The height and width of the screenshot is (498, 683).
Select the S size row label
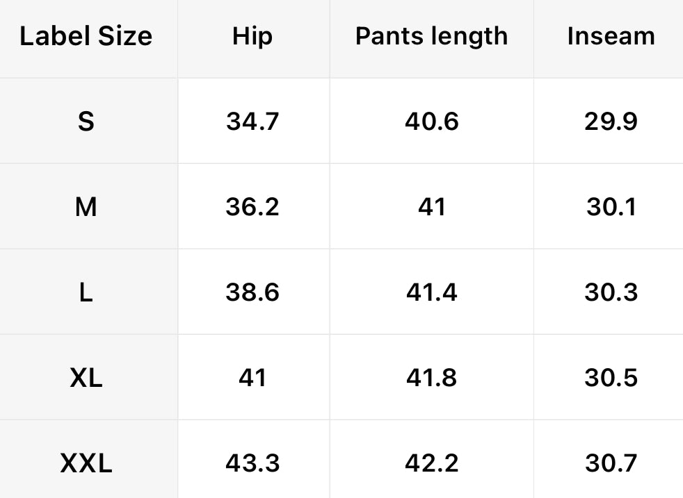86,122
